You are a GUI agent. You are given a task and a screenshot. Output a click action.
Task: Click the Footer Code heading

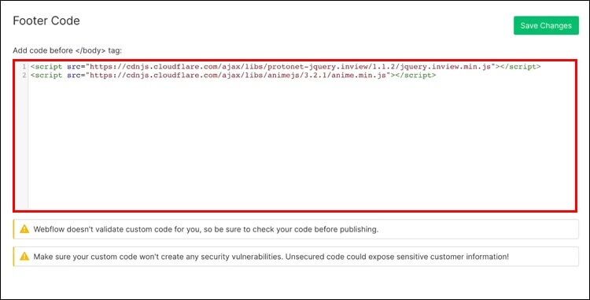click(46, 20)
